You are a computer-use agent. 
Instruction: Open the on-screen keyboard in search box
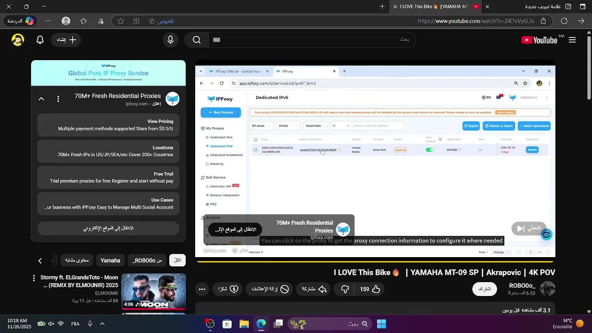pyautogui.click(x=216, y=40)
